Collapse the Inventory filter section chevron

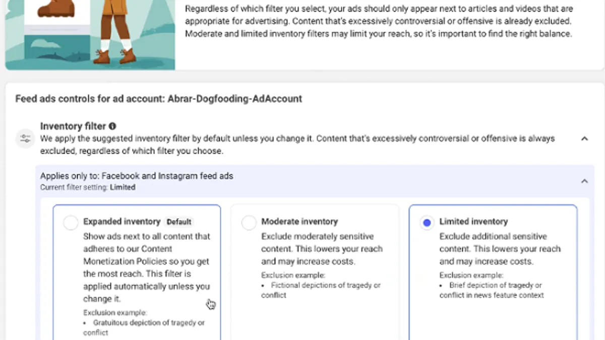584,139
